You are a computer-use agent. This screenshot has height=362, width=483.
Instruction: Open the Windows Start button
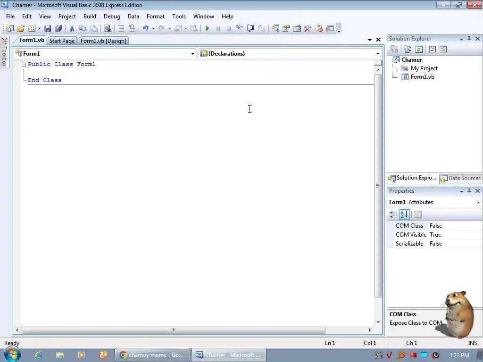pos(12,355)
